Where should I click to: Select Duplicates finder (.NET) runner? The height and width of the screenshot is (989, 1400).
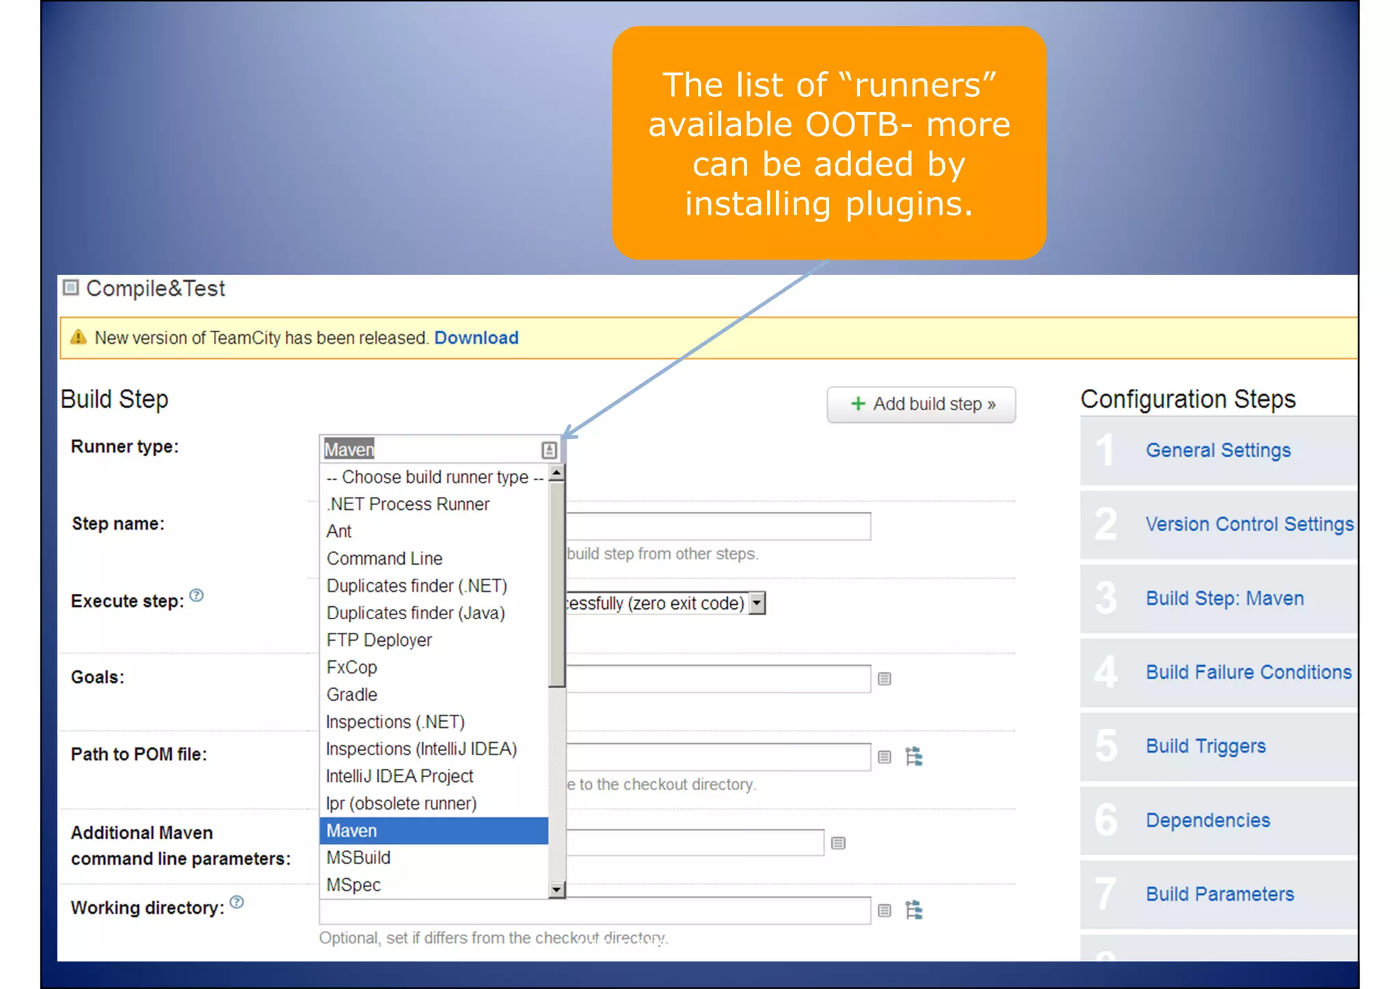(434, 586)
